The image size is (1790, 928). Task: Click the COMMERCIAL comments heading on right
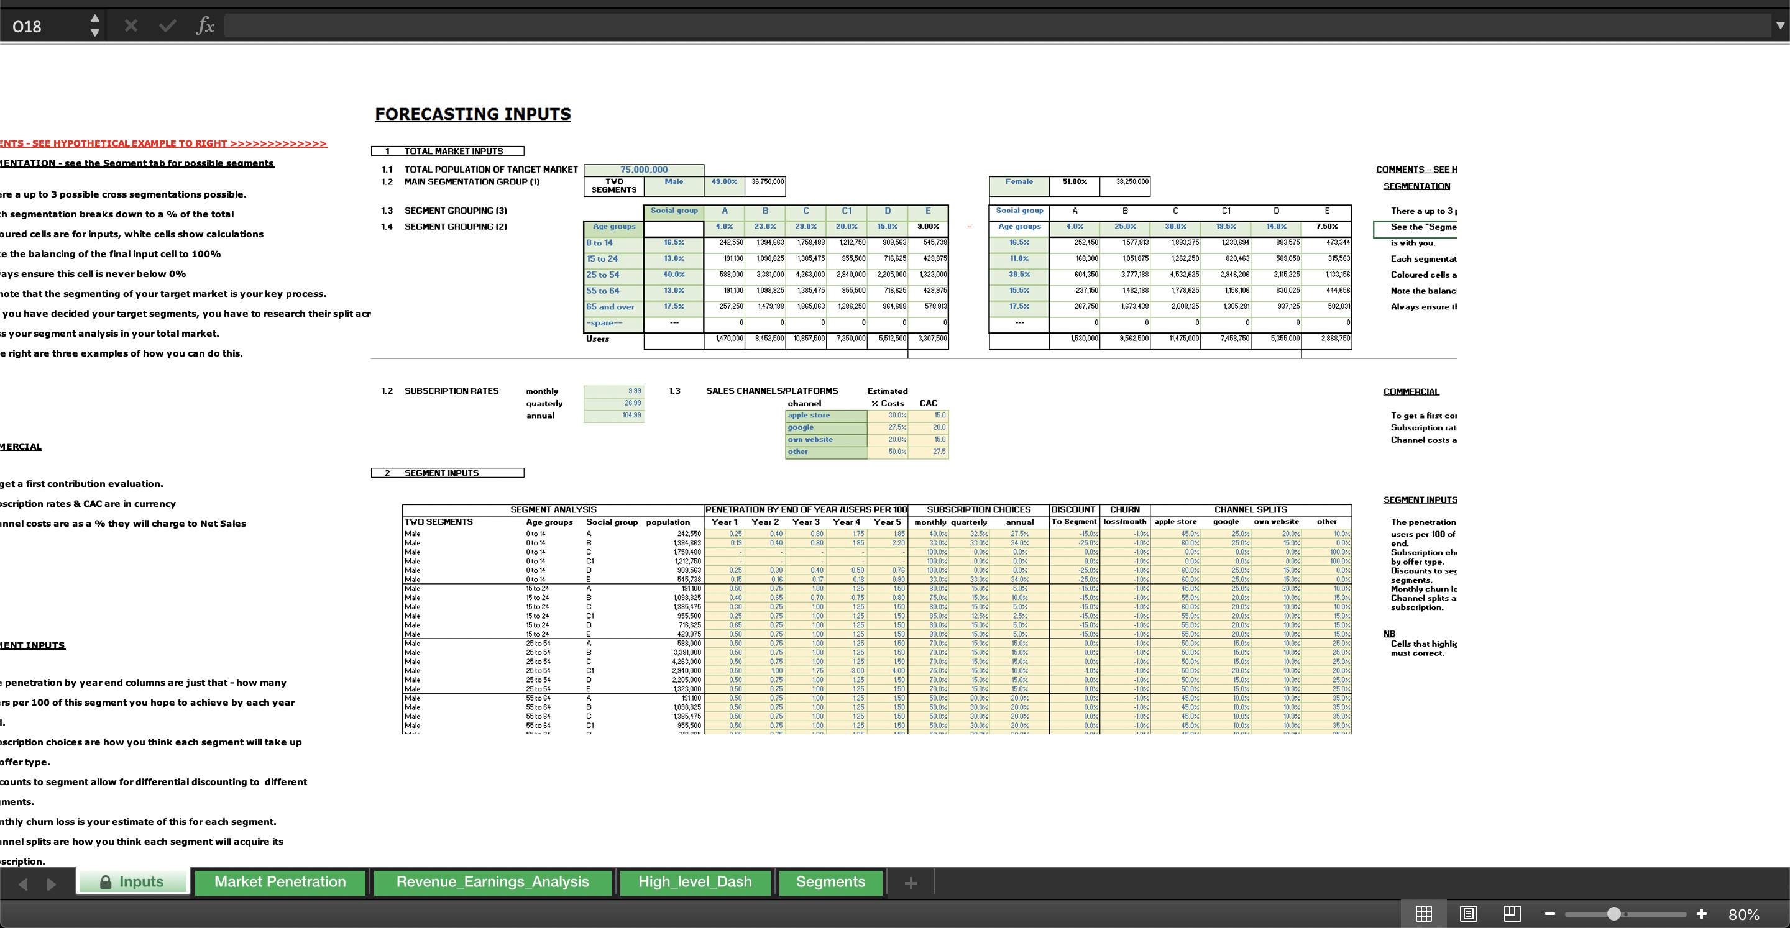point(1411,392)
